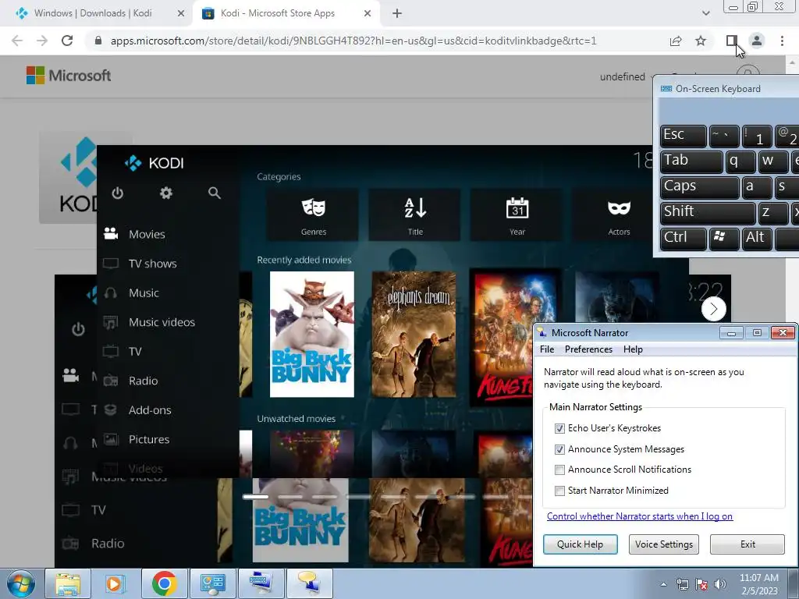Click Kodi settings gear in screenshot
799x599 pixels.
click(166, 193)
